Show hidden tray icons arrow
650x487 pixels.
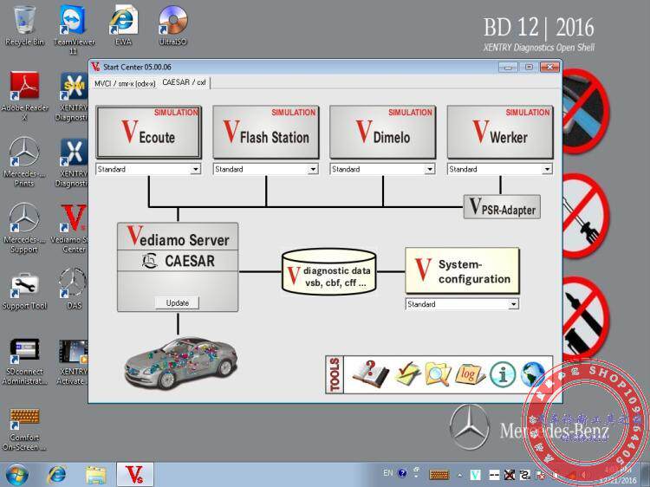459,475
